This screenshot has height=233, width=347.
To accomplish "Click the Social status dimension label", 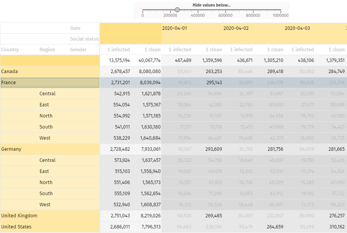I will (x=84, y=39).
